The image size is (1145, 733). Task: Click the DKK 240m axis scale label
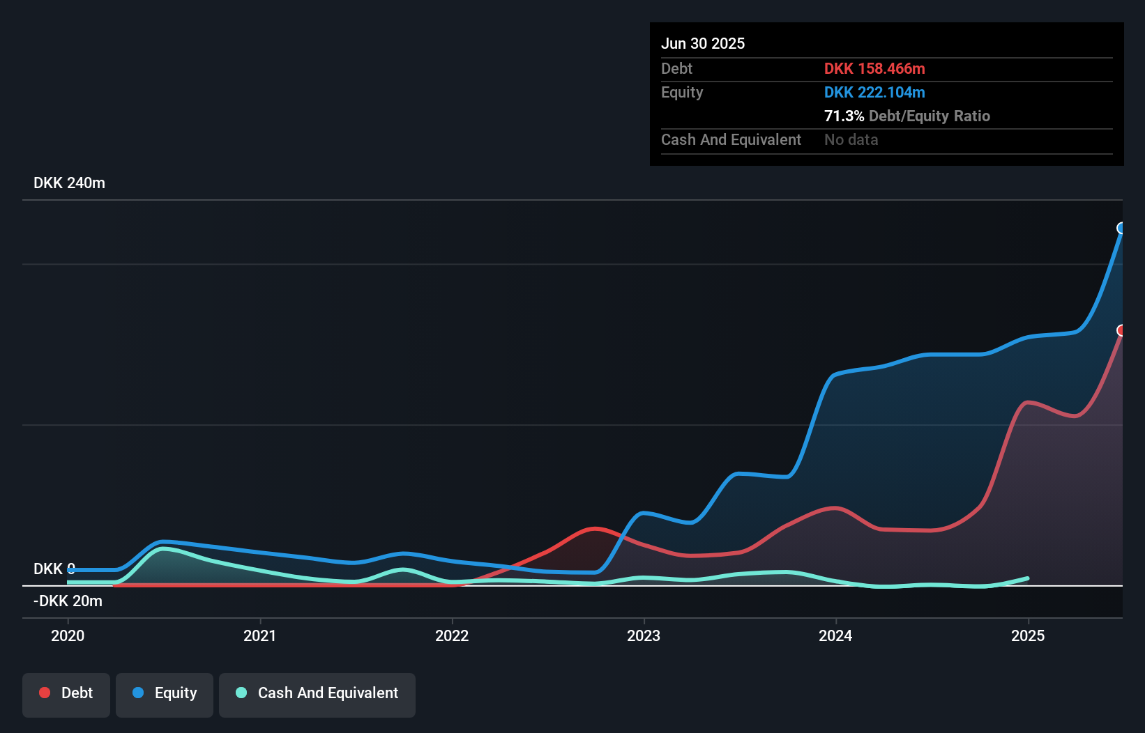(x=69, y=183)
